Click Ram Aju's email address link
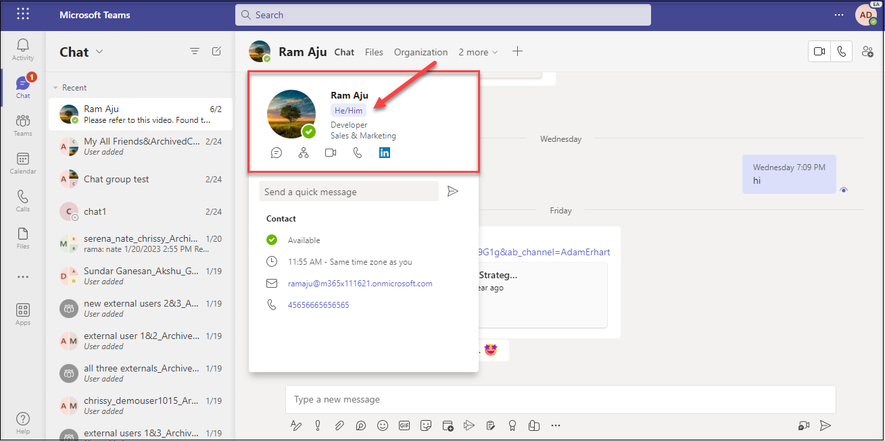885x441 pixels. click(360, 284)
